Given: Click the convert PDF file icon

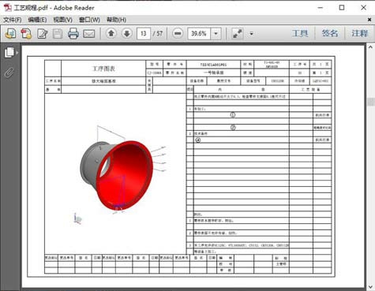Looking at the screenshot, I should [x=26, y=34].
